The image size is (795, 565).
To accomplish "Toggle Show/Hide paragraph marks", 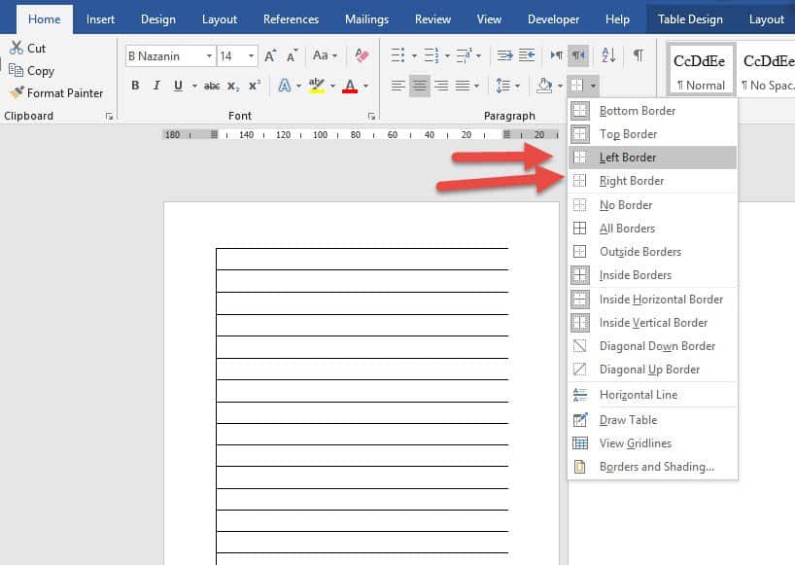I will [x=638, y=55].
